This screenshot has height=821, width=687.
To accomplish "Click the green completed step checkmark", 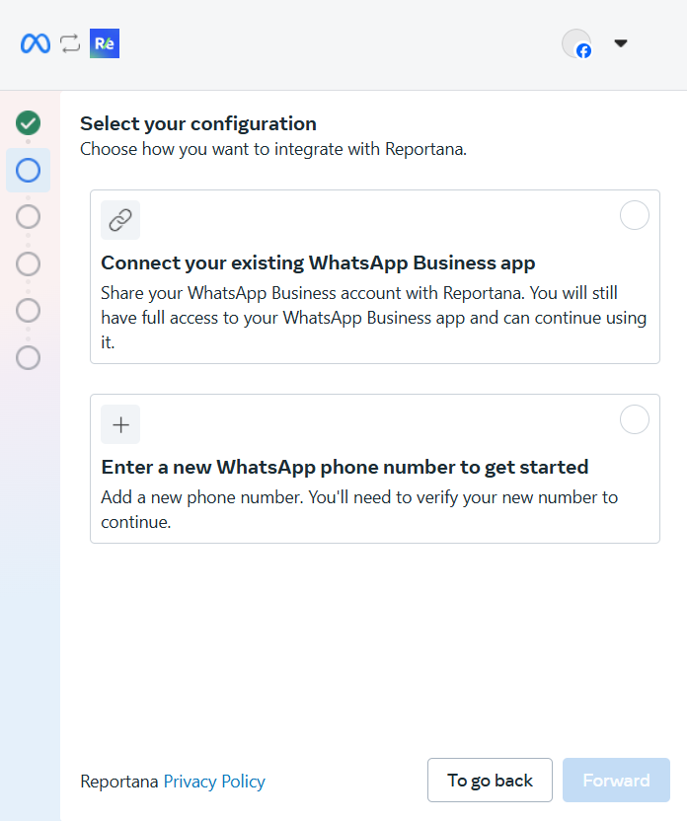I will pos(29,123).
